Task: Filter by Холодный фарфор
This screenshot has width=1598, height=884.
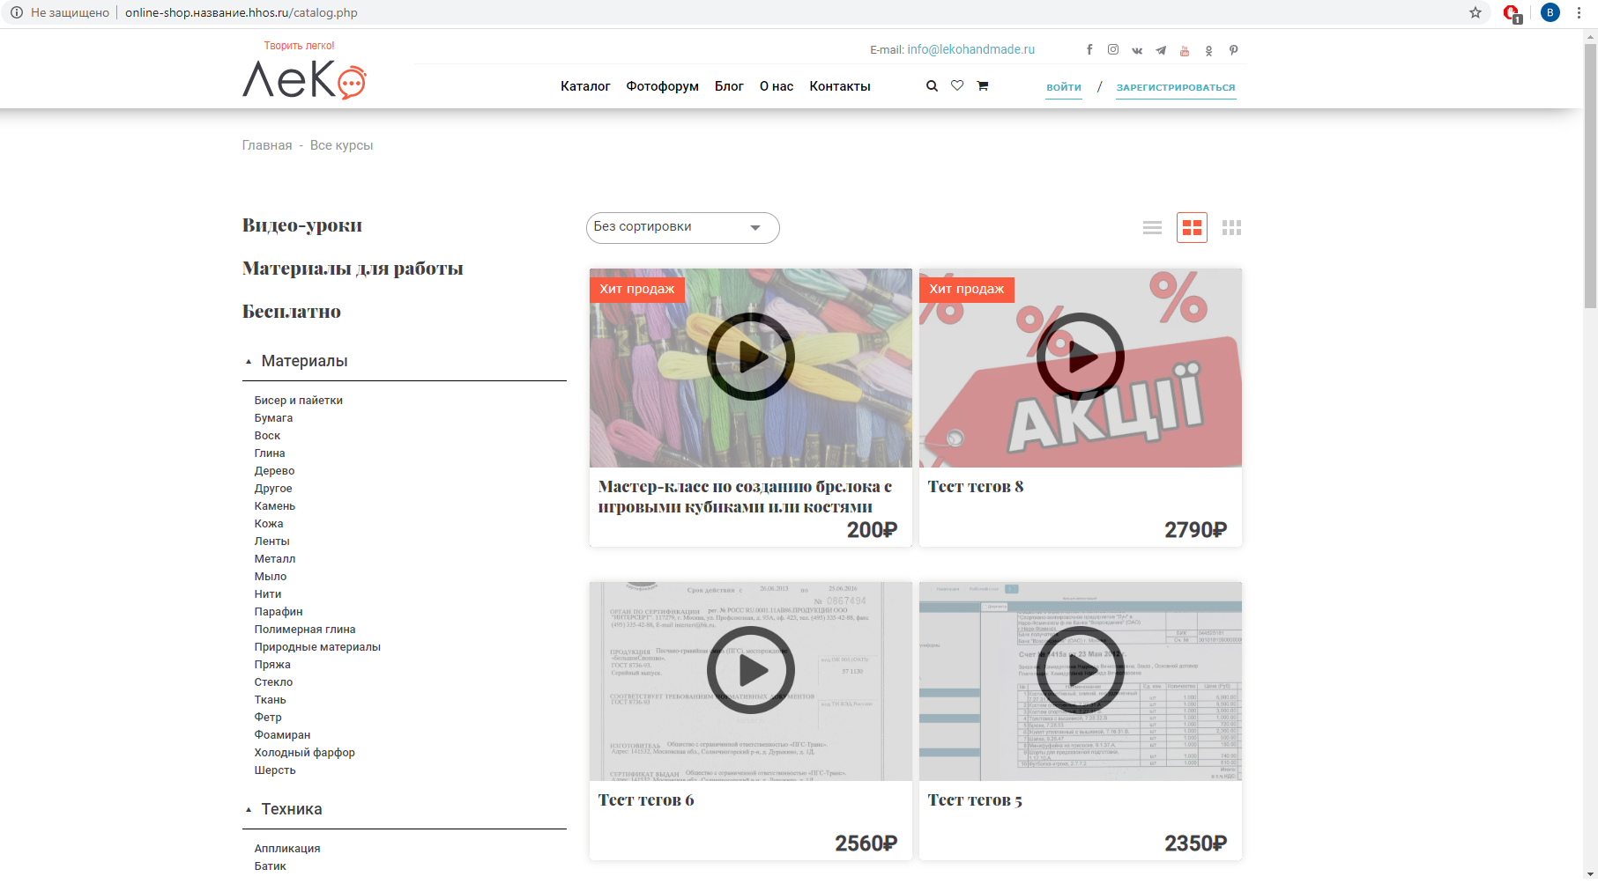Action: point(305,753)
